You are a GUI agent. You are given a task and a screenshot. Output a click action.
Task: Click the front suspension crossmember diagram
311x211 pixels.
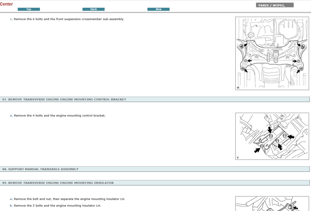(x=272, y=53)
